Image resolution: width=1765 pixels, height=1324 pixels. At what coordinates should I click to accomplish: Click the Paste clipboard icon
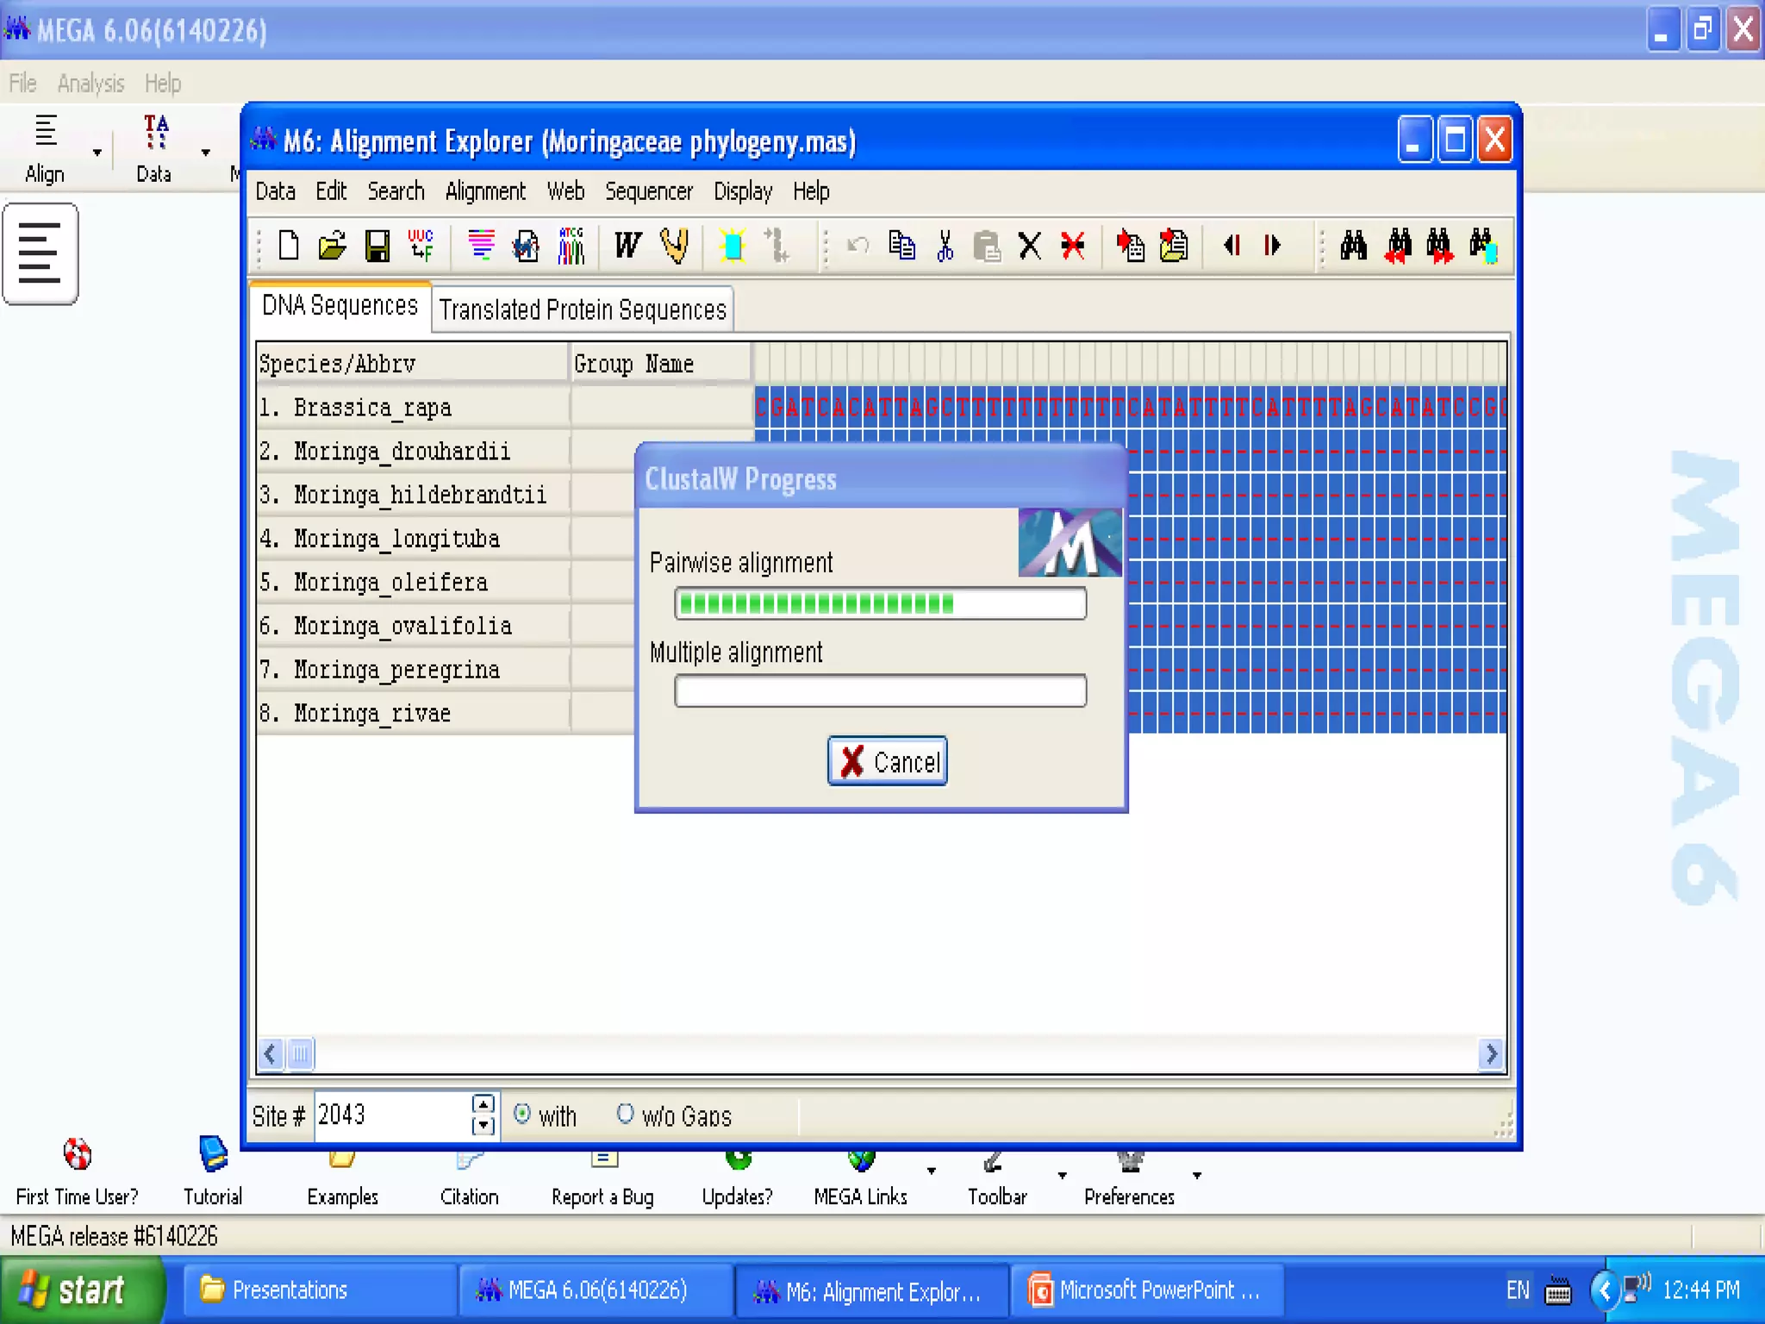[987, 246]
